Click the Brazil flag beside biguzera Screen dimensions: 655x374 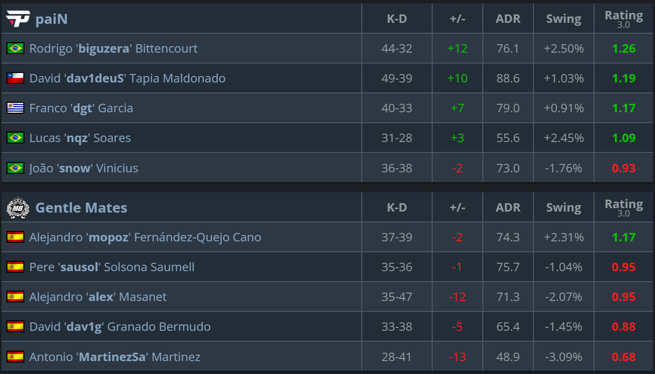tap(15, 48)
